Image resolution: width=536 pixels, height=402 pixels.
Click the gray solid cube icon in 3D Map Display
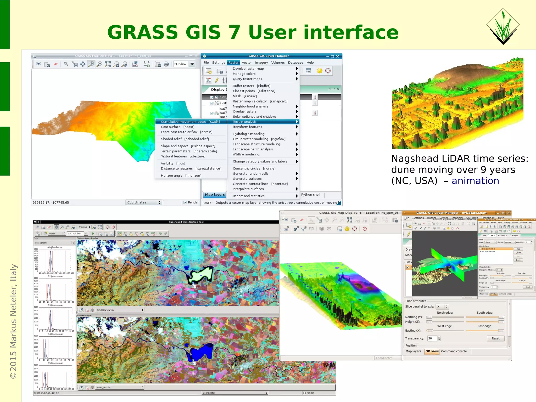321,229
